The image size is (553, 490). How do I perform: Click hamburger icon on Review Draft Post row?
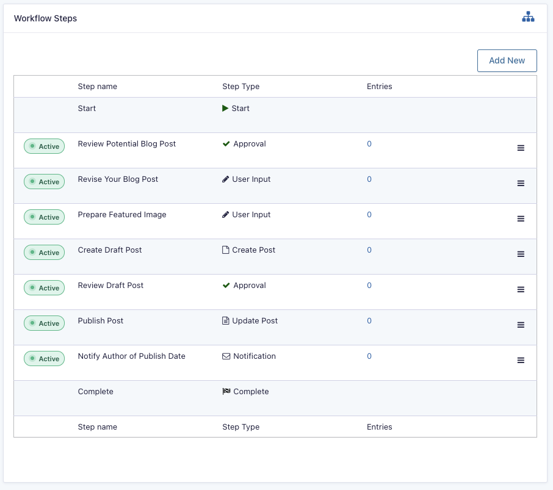tap(521, 289)
